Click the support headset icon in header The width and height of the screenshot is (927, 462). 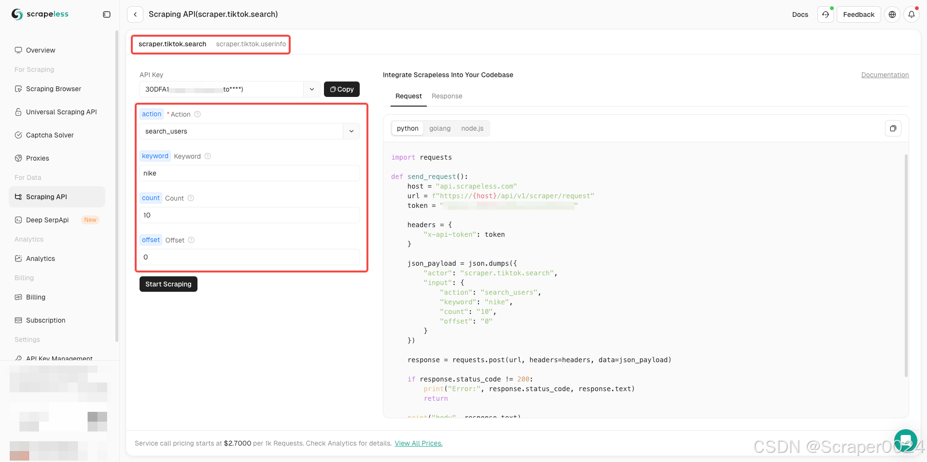coord(826,14)
